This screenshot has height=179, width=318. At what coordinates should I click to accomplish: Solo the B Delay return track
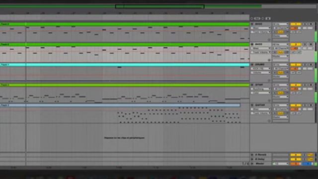click(304, 159)
